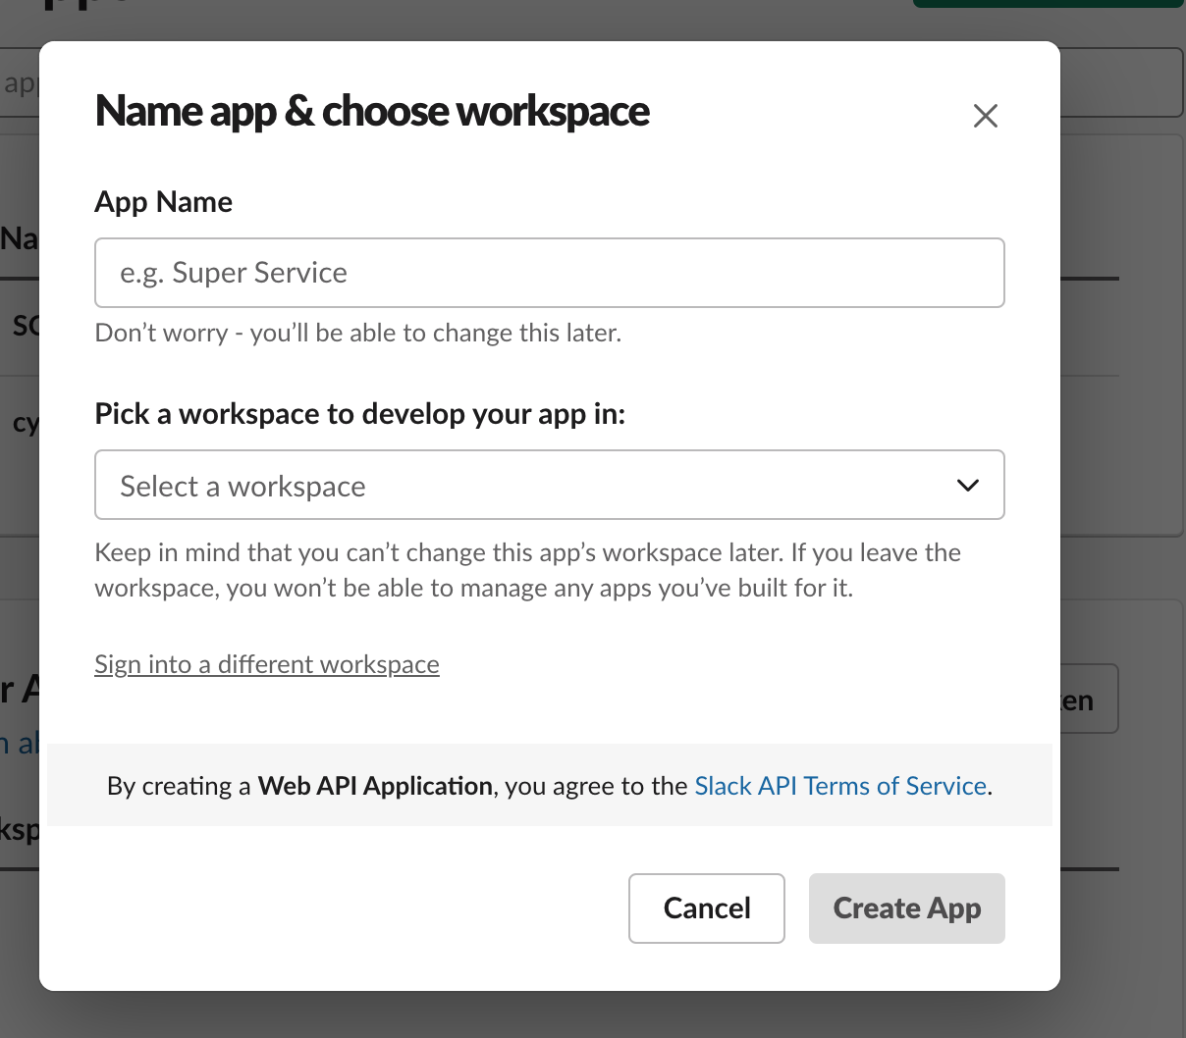Click the bold Web API Application text
This screenshot has height=1038, width=1186.
point(375,786)
